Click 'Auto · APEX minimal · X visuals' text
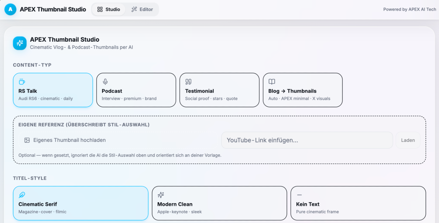The width and height of the screenshot is (439, 223). pos(299,98)
